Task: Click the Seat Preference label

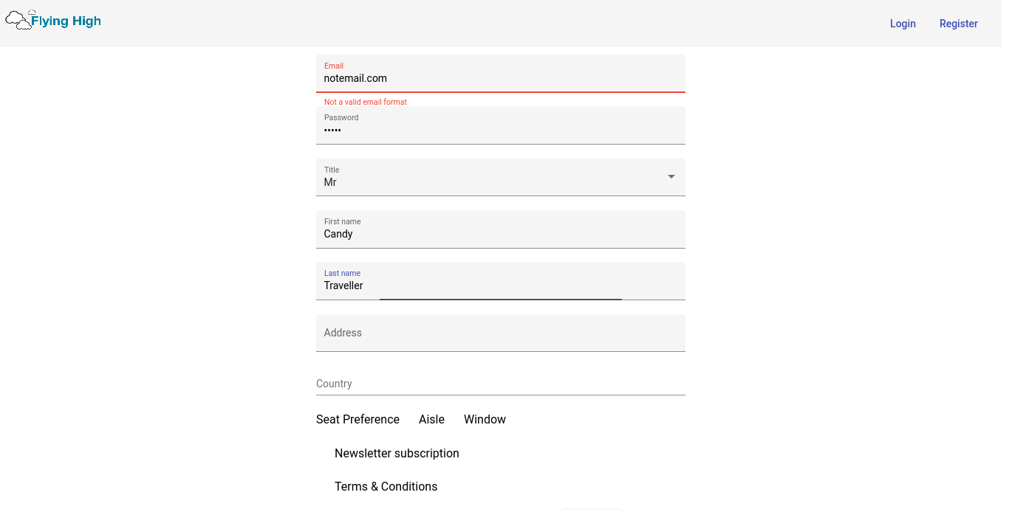Action: pos(358,419)
